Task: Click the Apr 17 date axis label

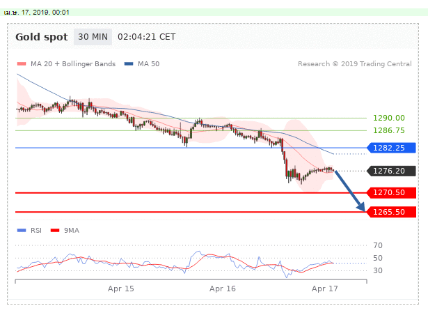Action: click(325, 289)
